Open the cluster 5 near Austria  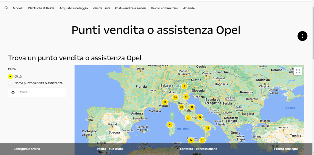184,86
